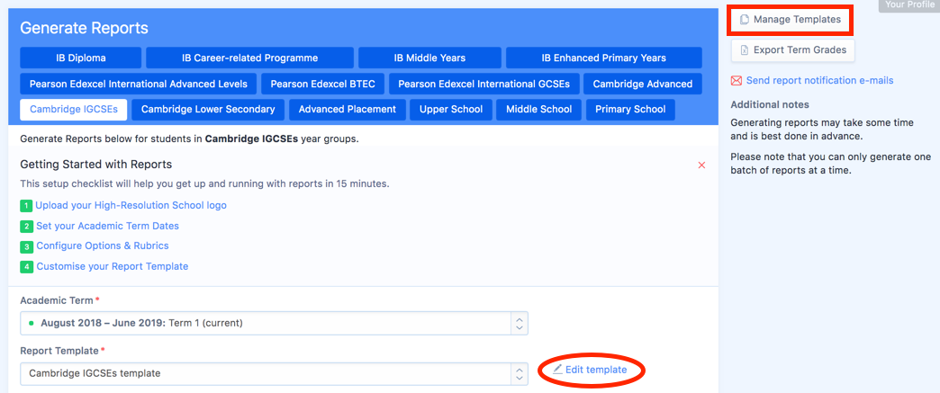Open the IB Middle Years tab
This screenshot has height=393, width=940.
click(429, 58)
